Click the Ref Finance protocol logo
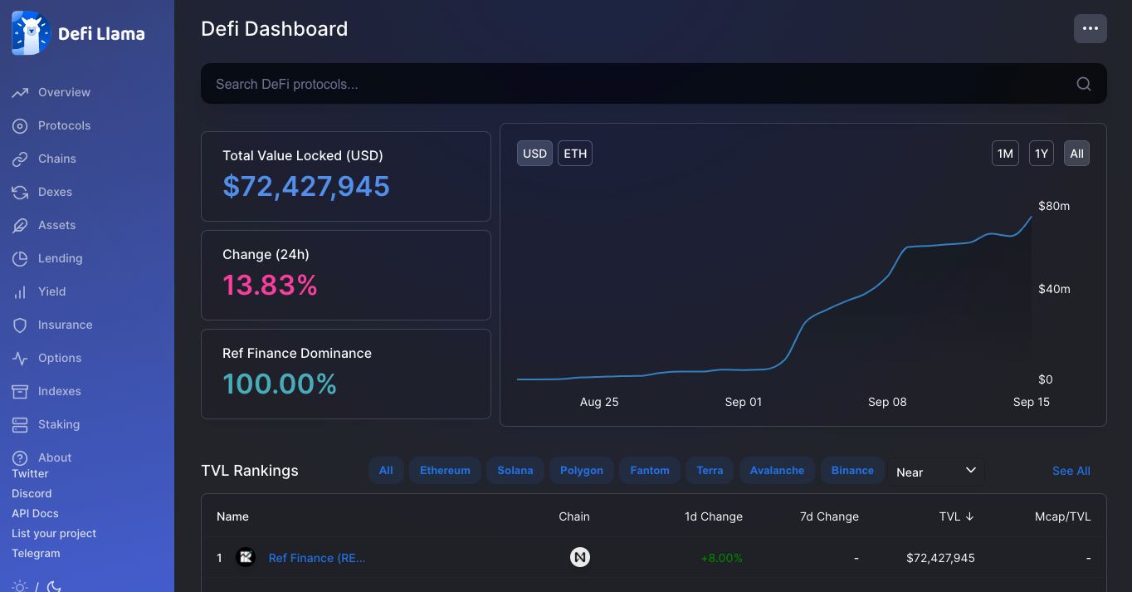 click(x=246, y=558)
